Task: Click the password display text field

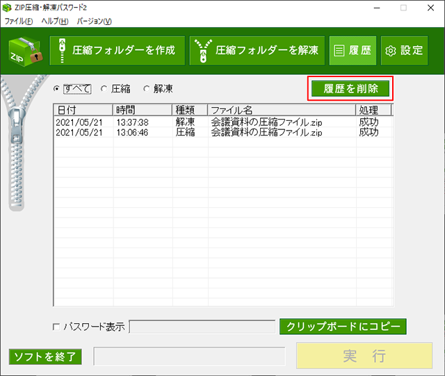Action: point(202,327)
